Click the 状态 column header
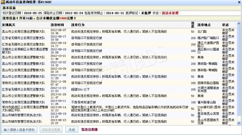Viewport: 242px width, 135px height. pos(226,25)
